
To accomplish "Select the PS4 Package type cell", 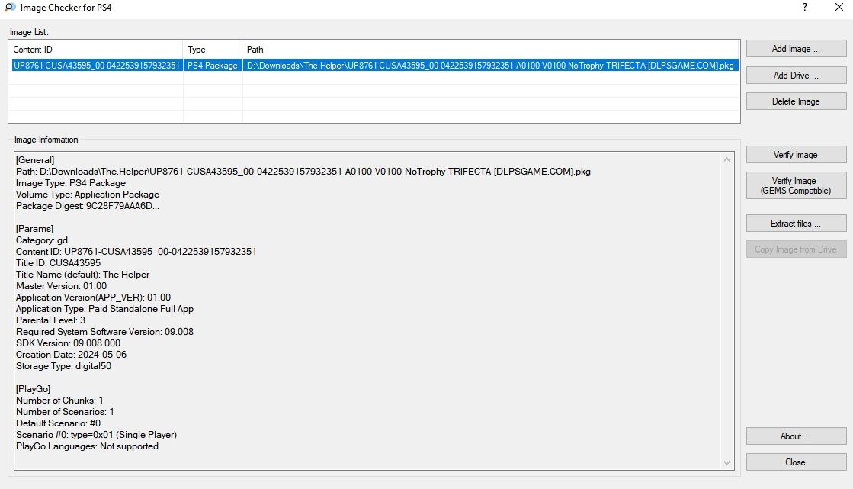I will point(213,66).
